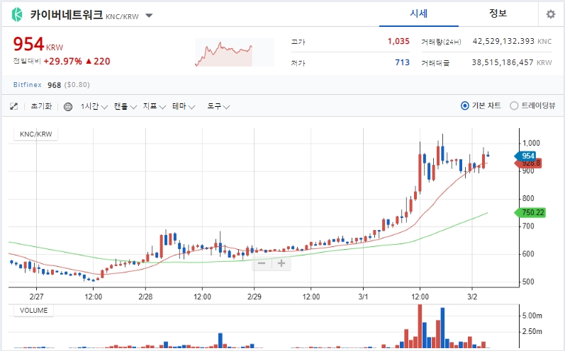Click the 2.50m volume axis label
Image resolution: width=565 pixels, height=351 pixels.
[532, 332]
